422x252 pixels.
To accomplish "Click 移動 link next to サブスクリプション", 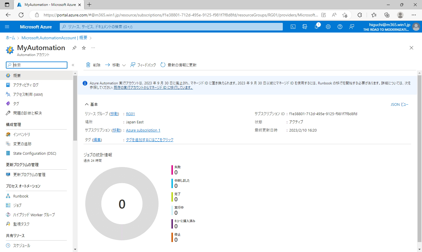I will [116, 130].
